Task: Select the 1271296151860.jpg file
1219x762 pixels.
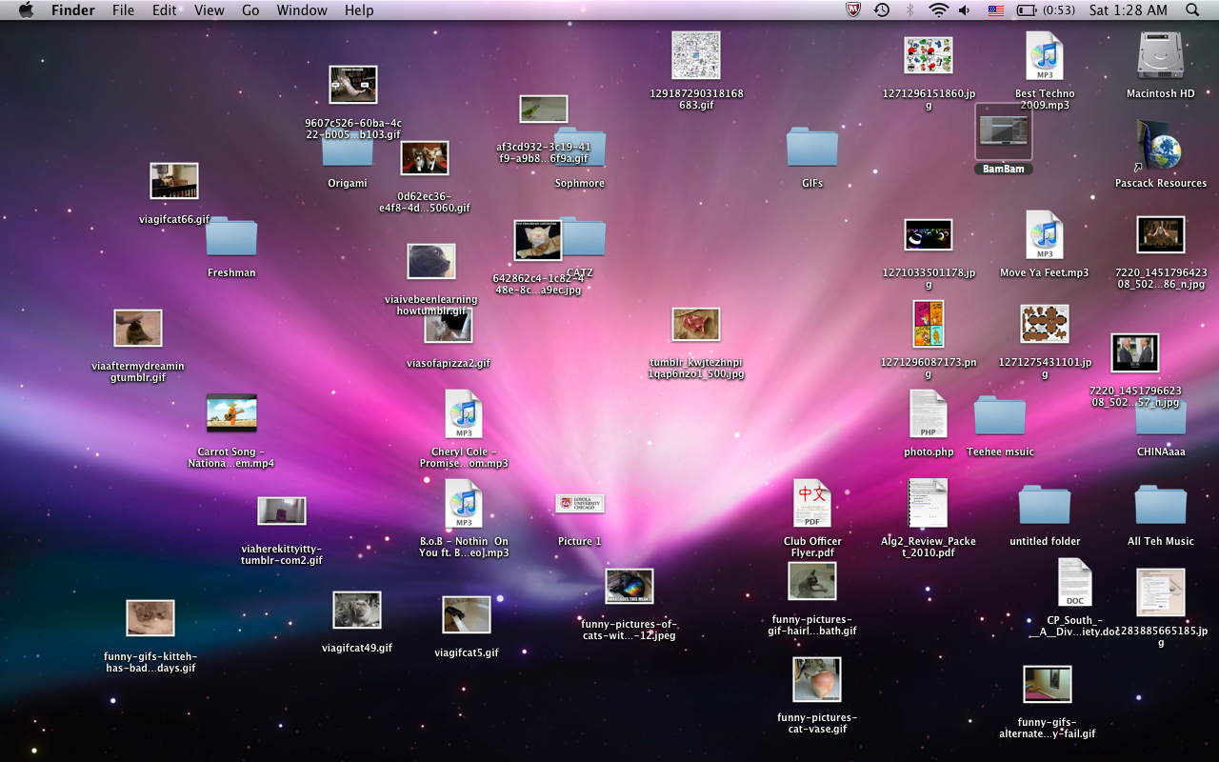Action: (929, 55)
